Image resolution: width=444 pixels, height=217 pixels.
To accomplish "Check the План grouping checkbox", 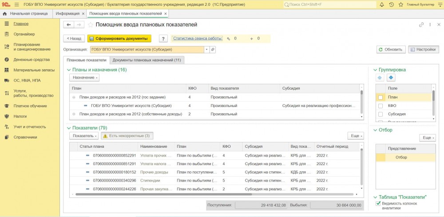I will 380,97.
